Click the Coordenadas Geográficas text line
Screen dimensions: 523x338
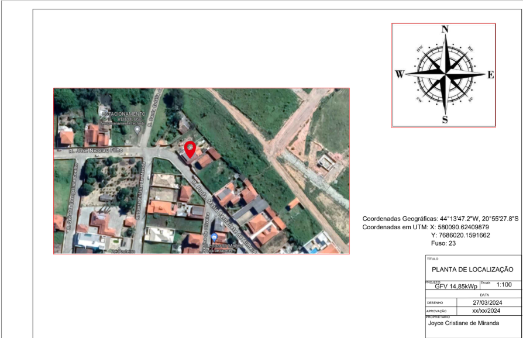click(x=441, y=218)
